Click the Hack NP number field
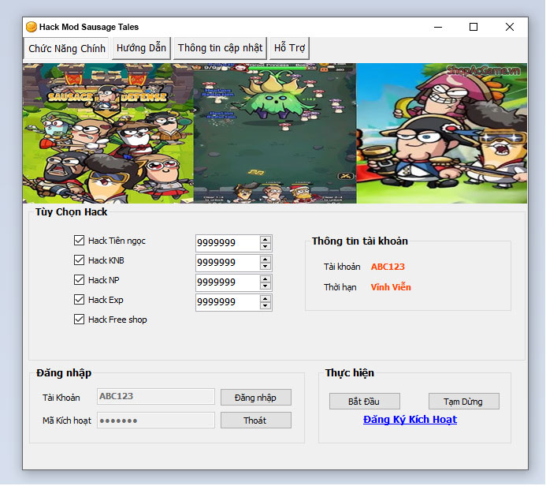The height and width of the screenshot is (486, 546). point(228,282)
